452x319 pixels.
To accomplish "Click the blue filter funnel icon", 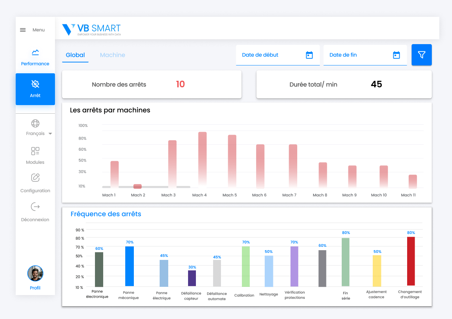I will [421, 55].
